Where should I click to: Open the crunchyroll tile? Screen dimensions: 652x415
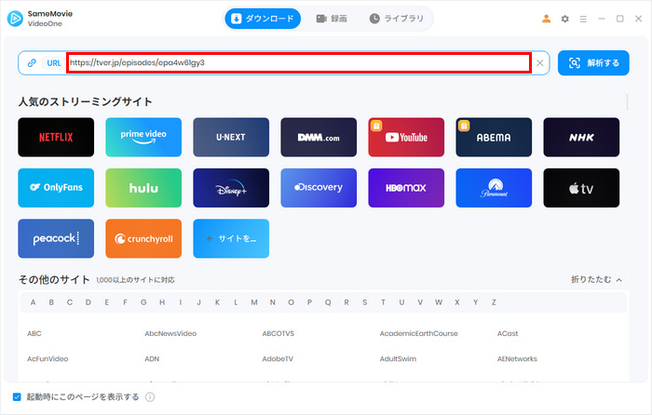click(143, 238)
